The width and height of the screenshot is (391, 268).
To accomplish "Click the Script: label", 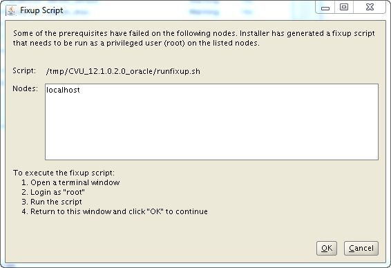I will [24, 70].
